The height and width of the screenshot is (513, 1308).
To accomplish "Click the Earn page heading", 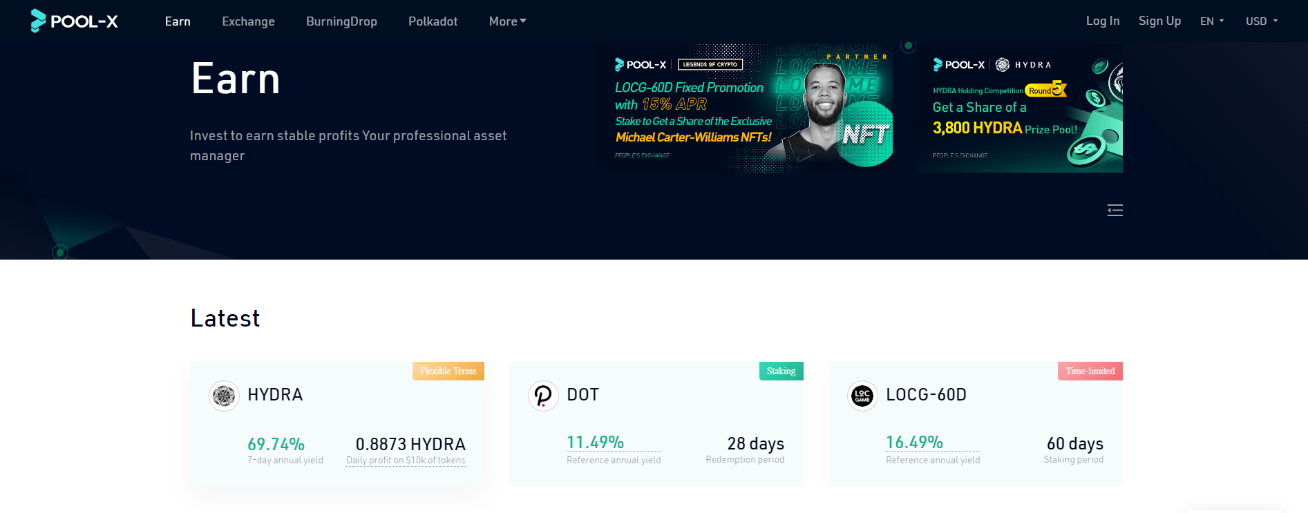I will click(236, 79).
